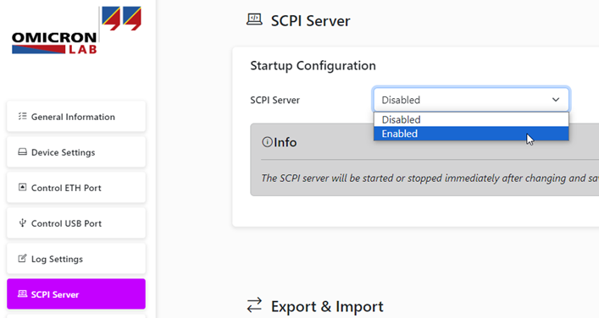Click the Log Settings pencil icon
The width and height of the screenshot is (599, 318).
(23, 259)
